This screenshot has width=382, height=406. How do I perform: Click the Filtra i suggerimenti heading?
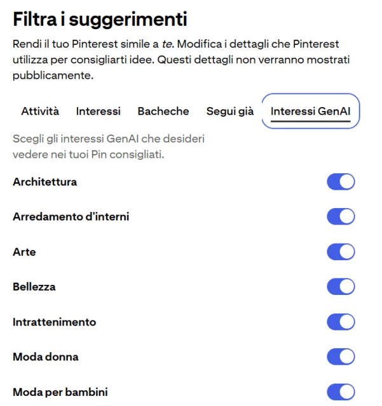(x=100, y=19)
